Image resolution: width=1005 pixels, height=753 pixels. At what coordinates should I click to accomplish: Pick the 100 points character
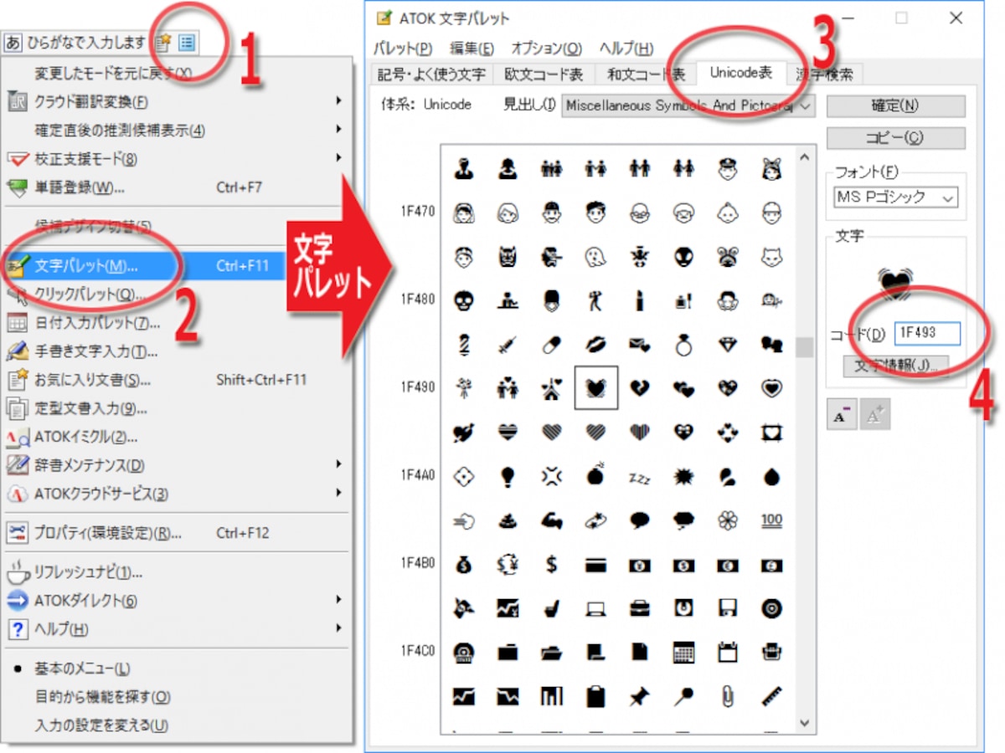tap(771, 520)
